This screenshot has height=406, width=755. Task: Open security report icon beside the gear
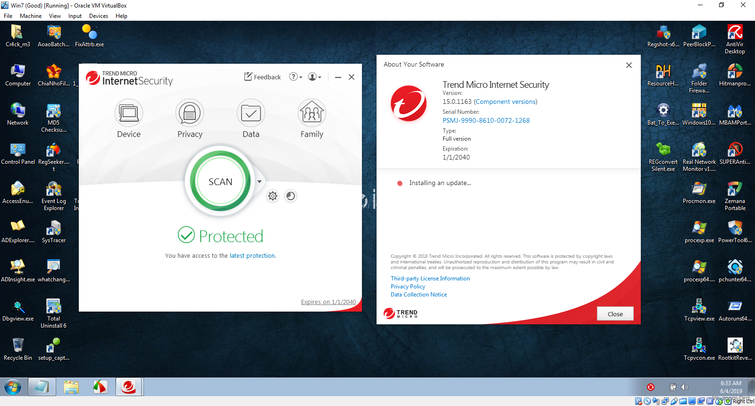tap(291, 196)
